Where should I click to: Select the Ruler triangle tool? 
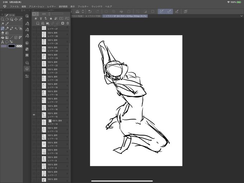[x=20, y=38]
